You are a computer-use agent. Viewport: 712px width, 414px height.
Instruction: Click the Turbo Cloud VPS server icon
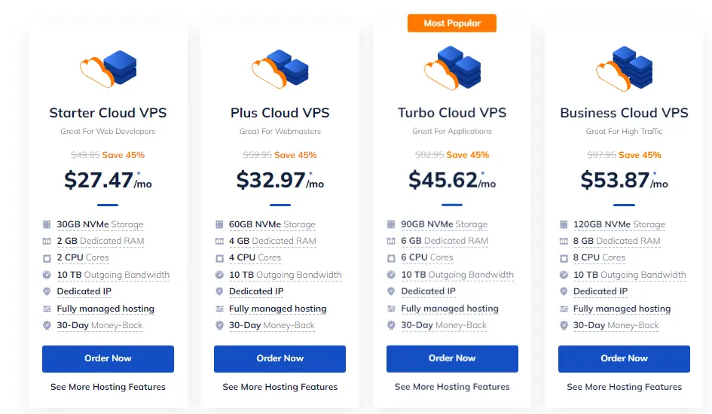pos(452,68)
